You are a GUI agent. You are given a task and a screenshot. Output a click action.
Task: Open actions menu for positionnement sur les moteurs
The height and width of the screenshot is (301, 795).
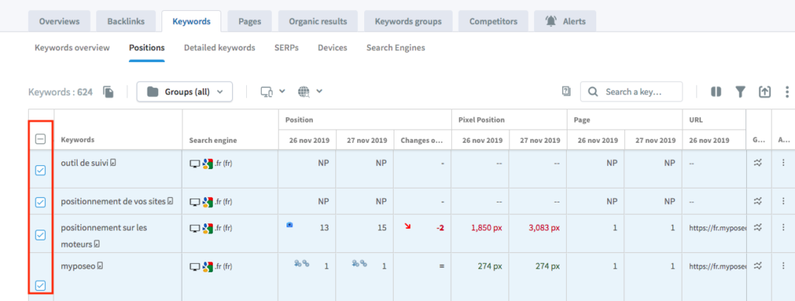tap(783, 227)
